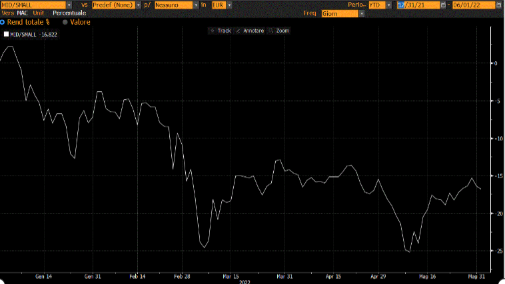The width and height of the screenshot is (505, 284).
Task: Click the 12/31/21 start date field
Action: pyautogui.click(x=418, y=5)
